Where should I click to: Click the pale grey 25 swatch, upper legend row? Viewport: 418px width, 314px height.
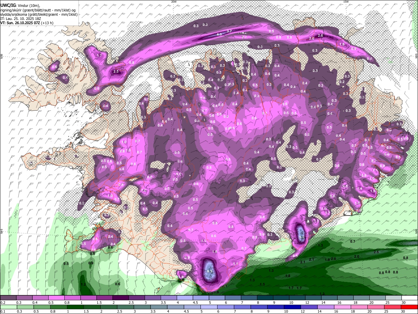pyautogui.click(x=394, y=298)
